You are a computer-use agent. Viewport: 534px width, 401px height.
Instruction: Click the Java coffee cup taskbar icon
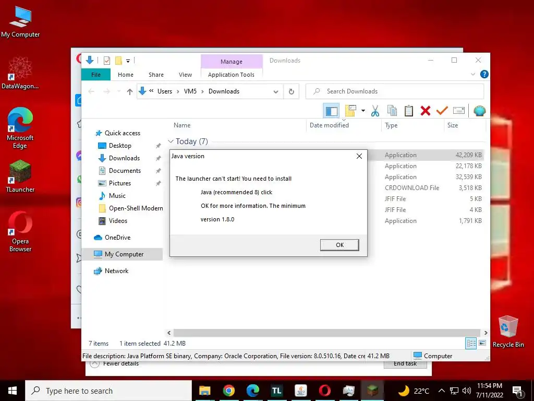pos(300,391)
